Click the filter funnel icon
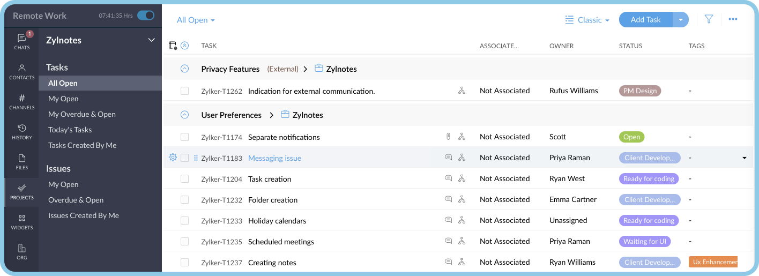 pyautogui.click(x=709, y=19)
